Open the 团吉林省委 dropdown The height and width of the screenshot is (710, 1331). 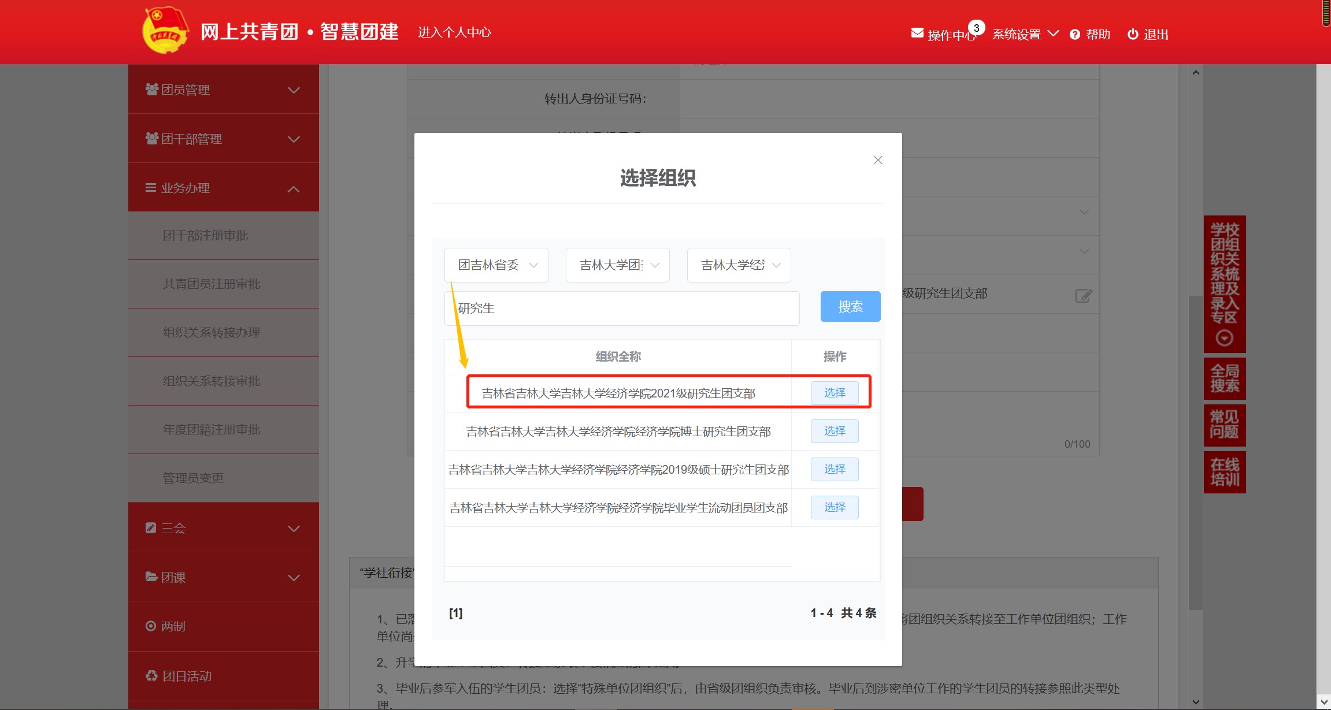click(496, 265)
